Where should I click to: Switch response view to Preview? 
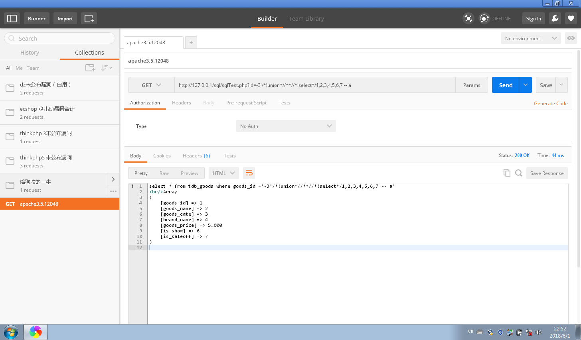point(190,173)
